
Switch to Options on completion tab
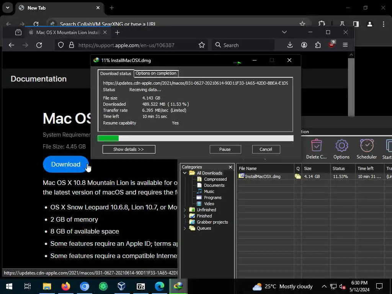156,73
